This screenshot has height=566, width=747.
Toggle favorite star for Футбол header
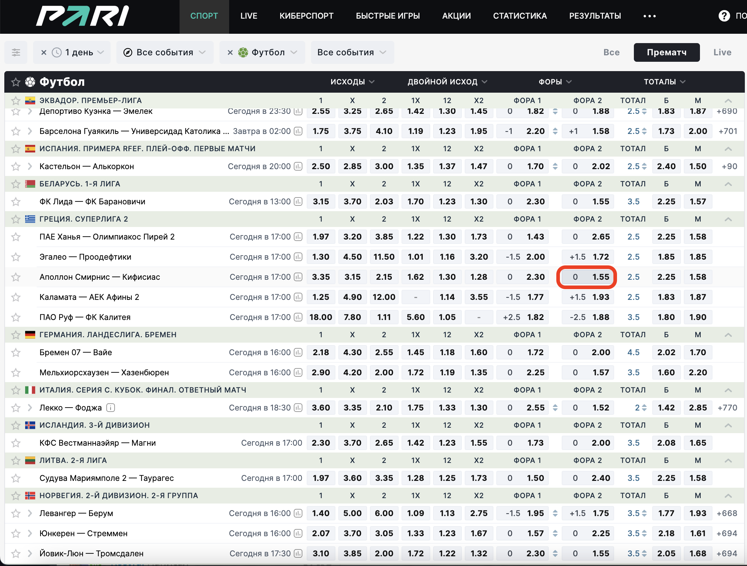pos(16,82)
